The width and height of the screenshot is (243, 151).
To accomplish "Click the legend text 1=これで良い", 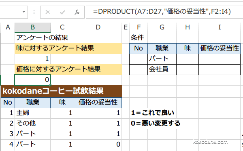I will [x=153, y=113].
